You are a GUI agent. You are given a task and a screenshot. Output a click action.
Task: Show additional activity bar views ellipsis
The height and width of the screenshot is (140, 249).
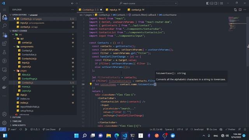(4, 96)
